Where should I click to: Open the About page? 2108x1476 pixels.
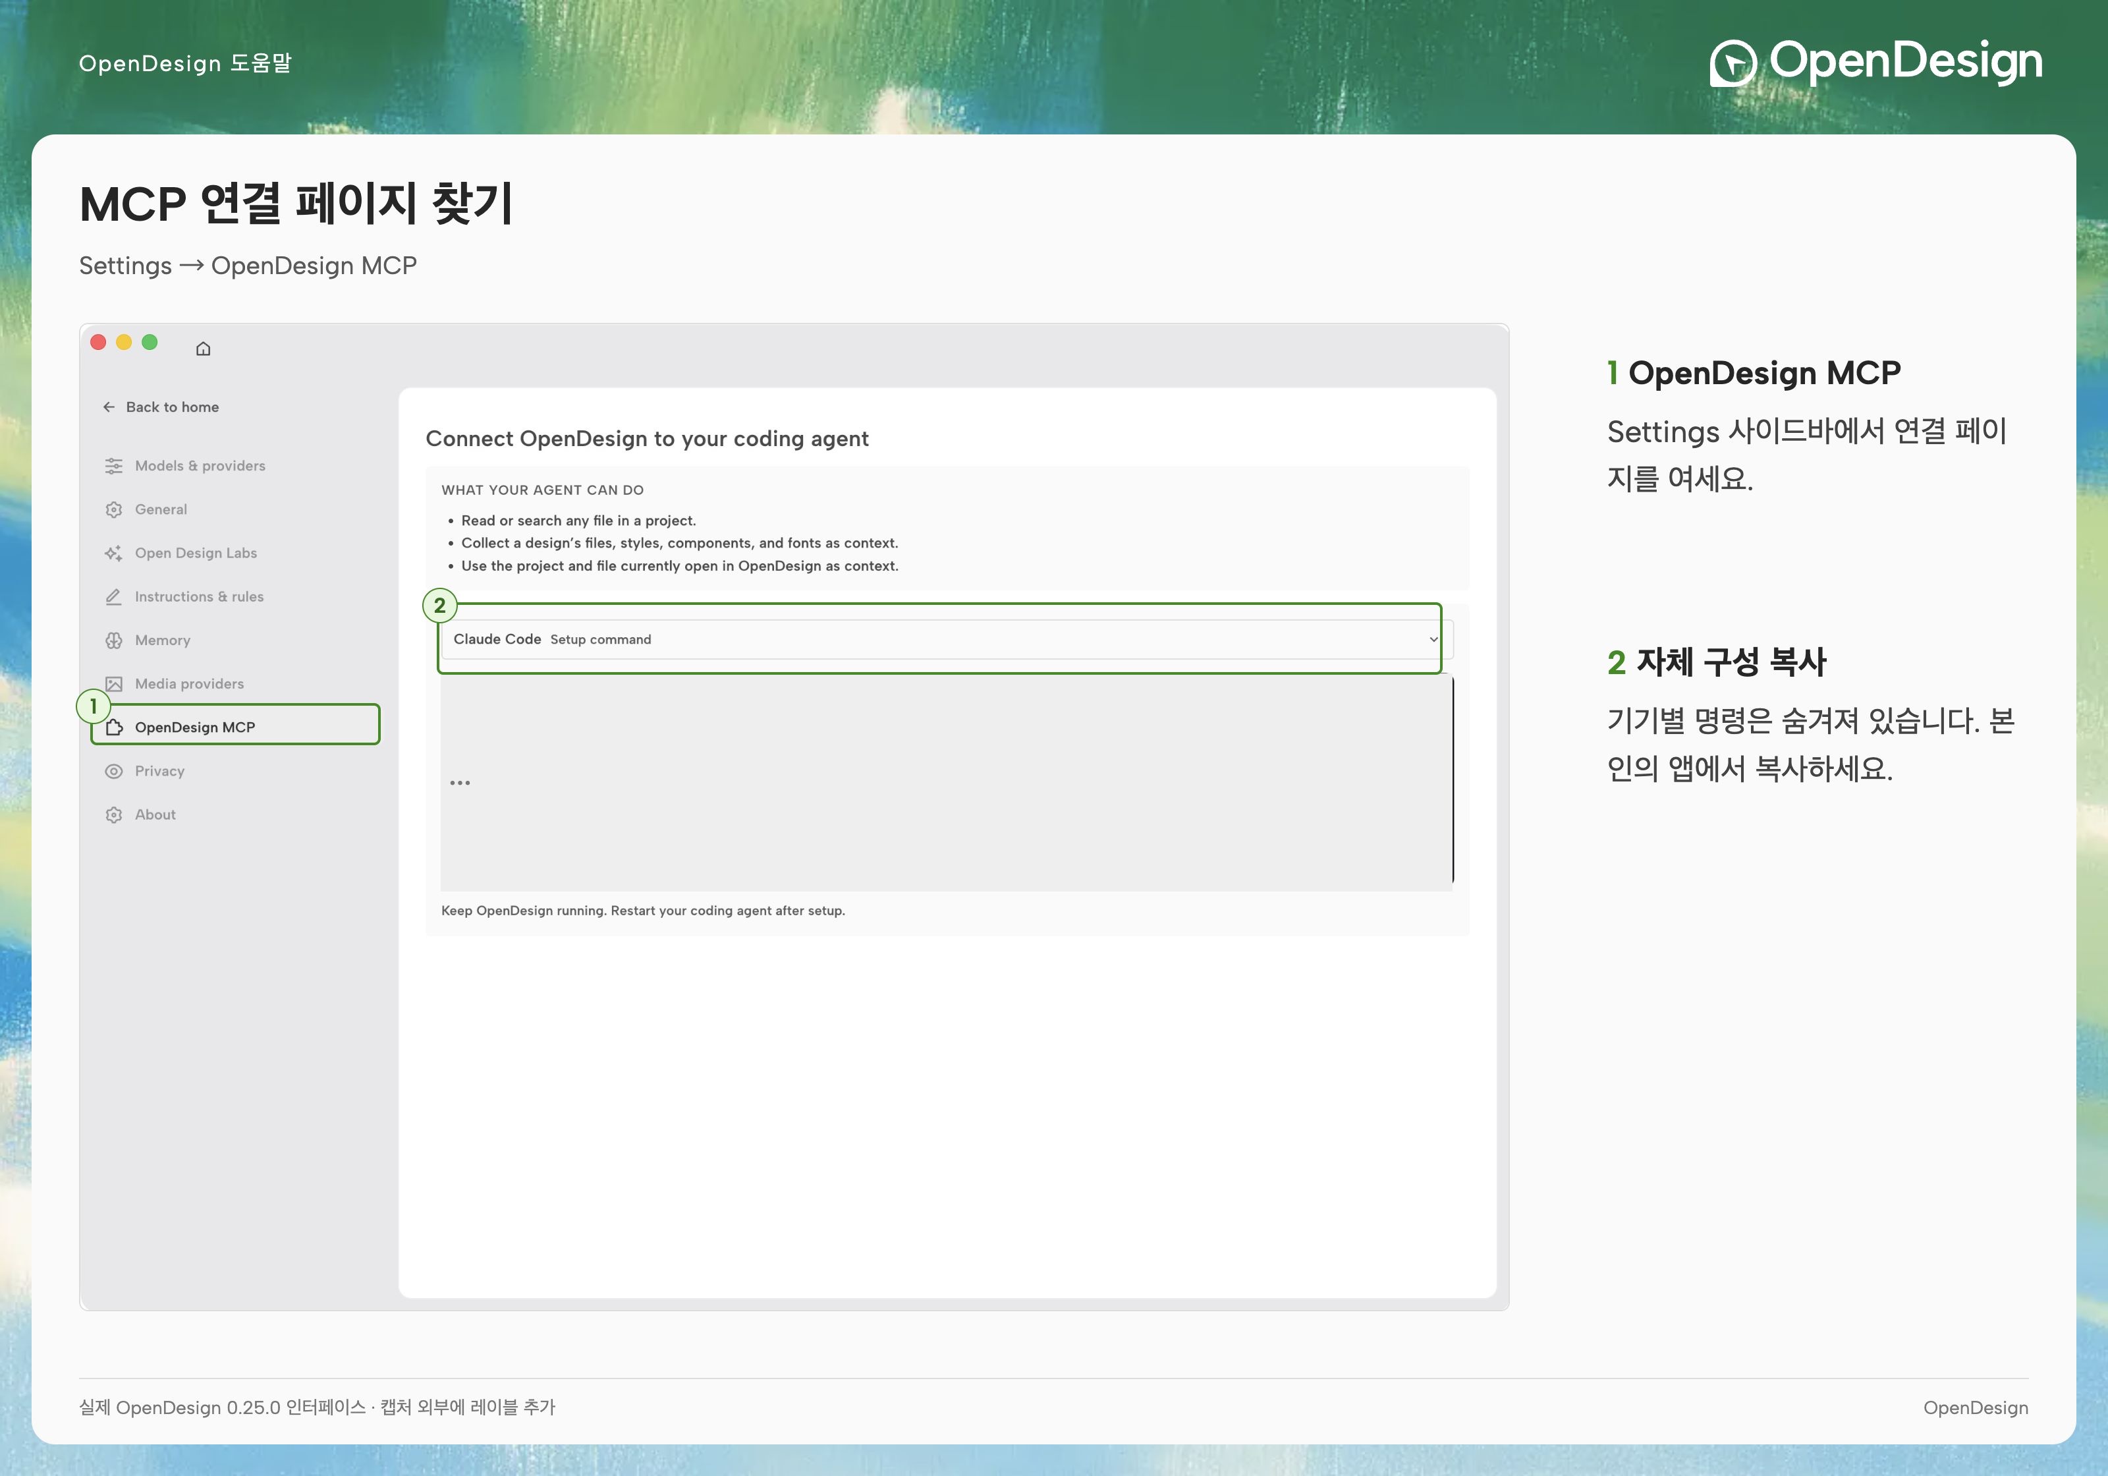tap(236, 814)
